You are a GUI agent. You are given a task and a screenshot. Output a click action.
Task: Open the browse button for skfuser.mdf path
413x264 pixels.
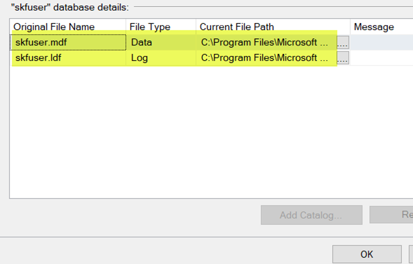pyautogui.click(x=343, y=43)
